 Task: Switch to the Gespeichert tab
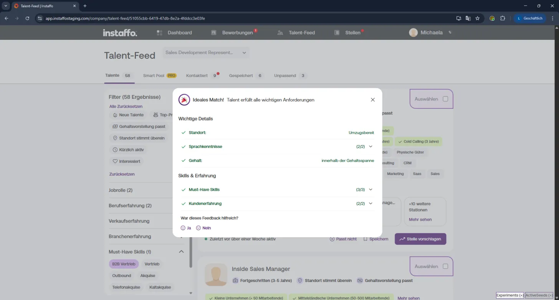pos(246,75)
